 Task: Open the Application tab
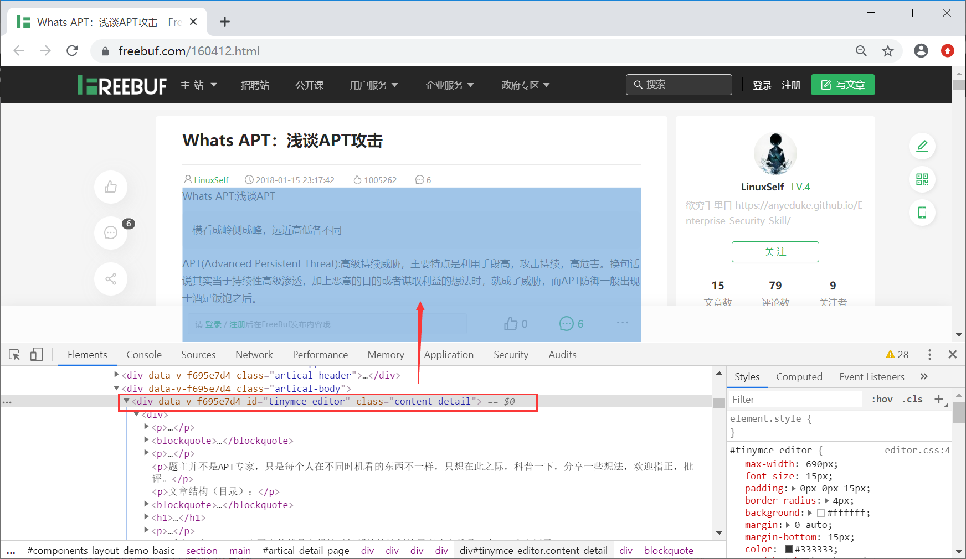tap(449, 355)
